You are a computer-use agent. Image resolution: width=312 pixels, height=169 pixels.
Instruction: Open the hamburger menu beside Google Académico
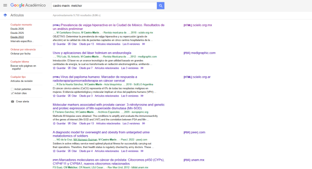point(5,5)
